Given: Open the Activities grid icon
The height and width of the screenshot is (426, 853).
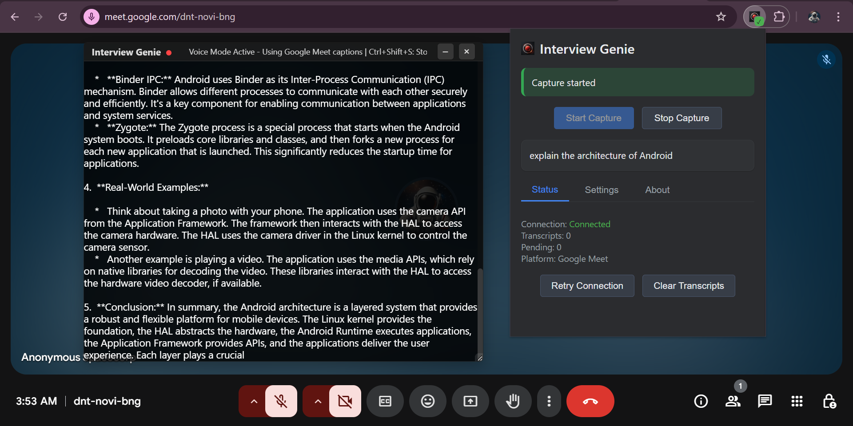Looking at the screenshot, I should coord(797,401).
